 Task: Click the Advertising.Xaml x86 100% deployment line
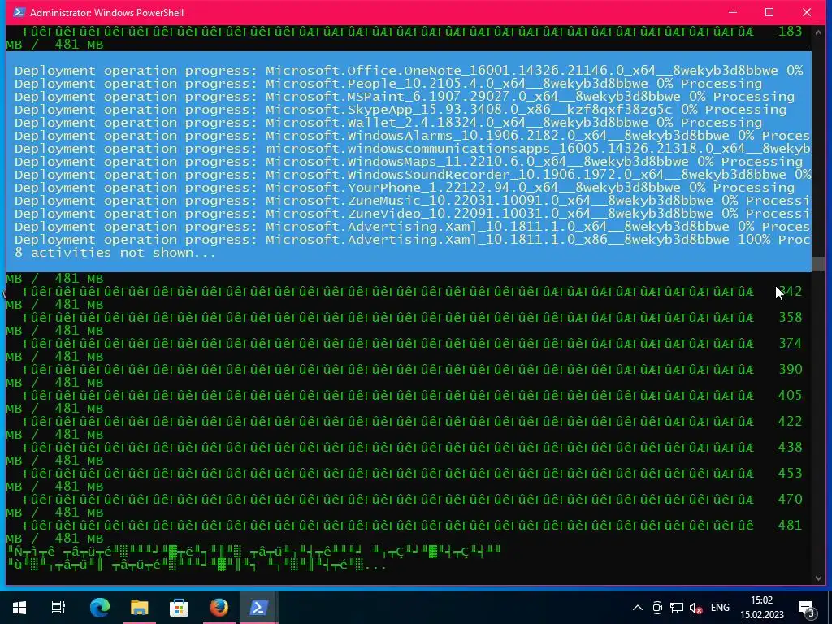pos(412,240)
